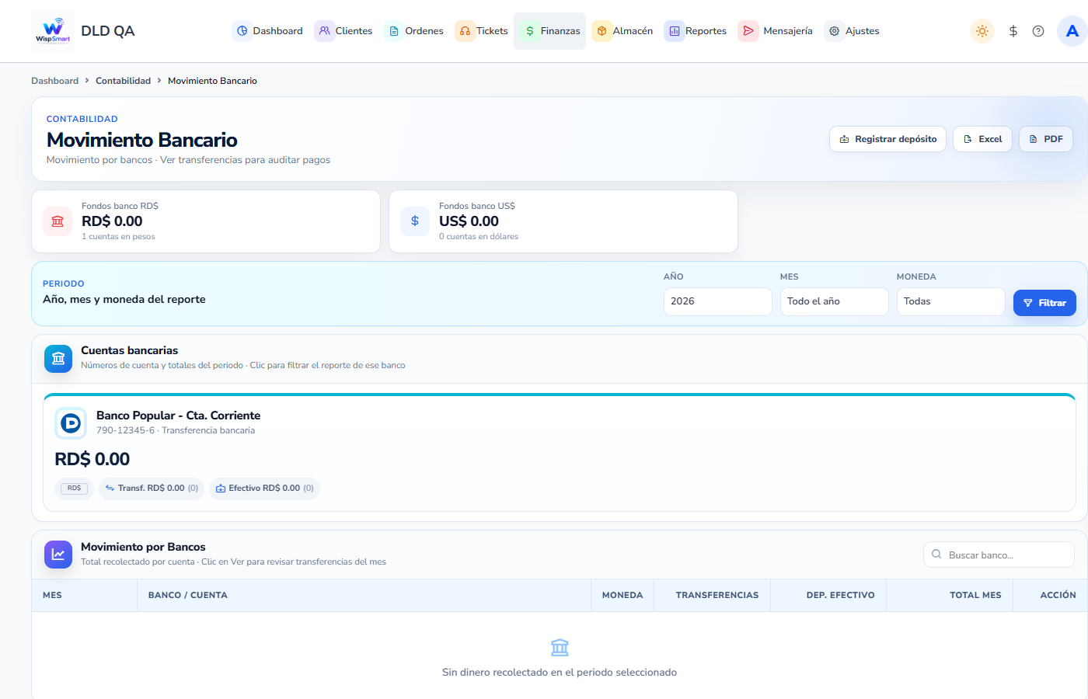The height and width of the screenshot is (699, 1088).
Task: Go to Dashboard breadcrumb link
Action: click(x=54, y=81)
